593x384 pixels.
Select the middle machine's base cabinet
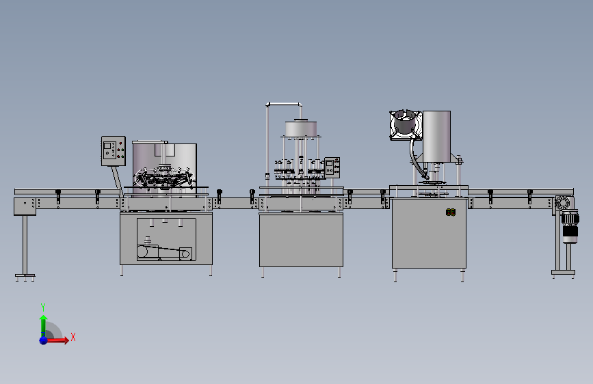301,240
